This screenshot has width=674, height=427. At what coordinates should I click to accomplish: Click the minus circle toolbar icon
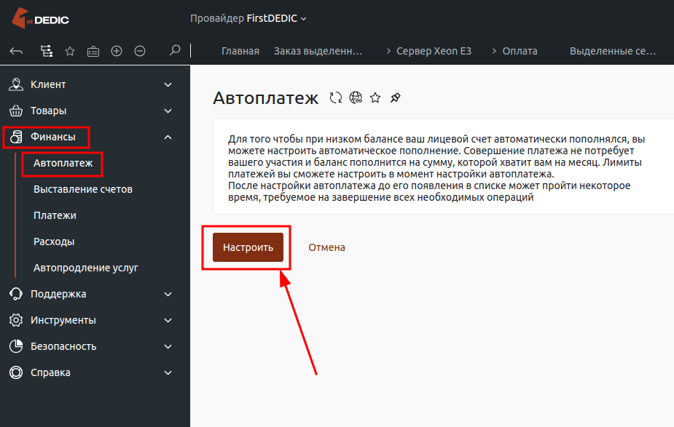coord(140,51)
